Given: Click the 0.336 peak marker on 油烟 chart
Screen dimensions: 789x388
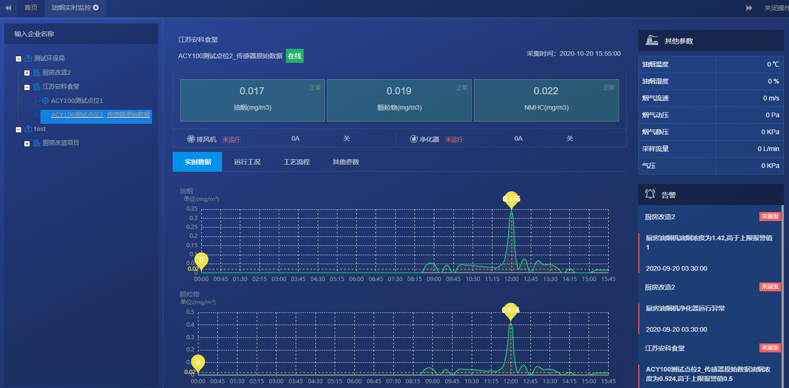Looking at the screenshot, I should click(x=512, y=200).
